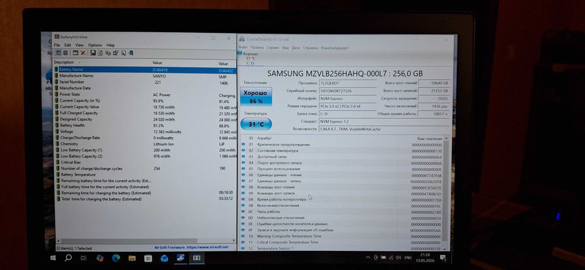Select the Full Charged Capacity row

point(146,113)
